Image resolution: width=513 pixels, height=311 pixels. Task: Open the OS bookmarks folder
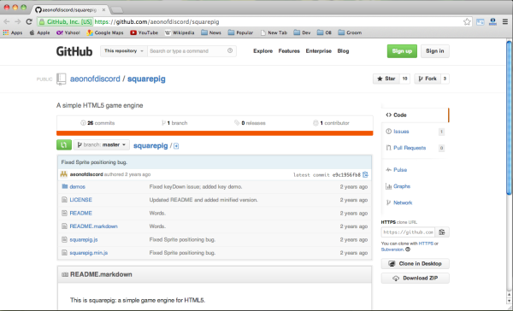click(x=324, y=32)
